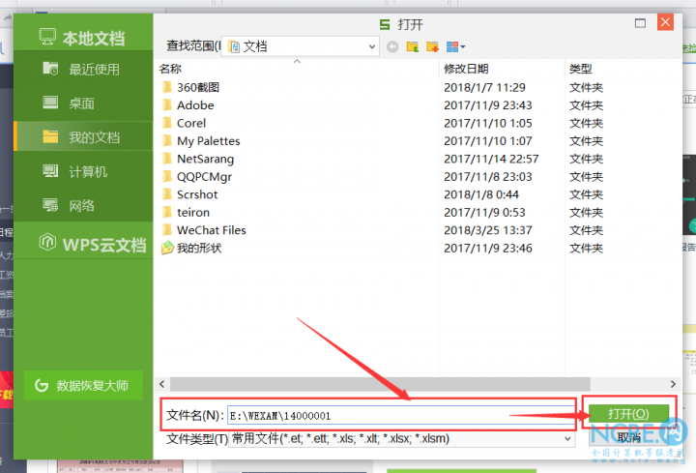The height and width of the screenshot is (473, 696).
Task: Go to 桌面 in the sidebar
Action: pyautogui.click(x=83, y=103)
